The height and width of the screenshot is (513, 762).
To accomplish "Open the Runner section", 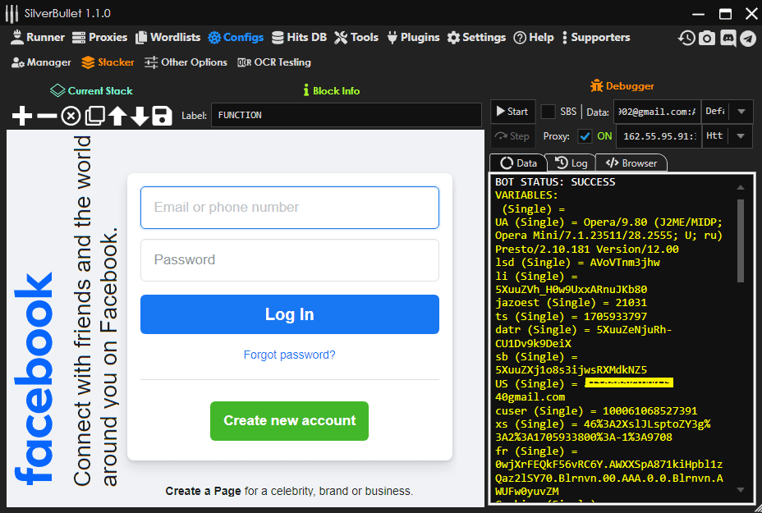I will (x=38, y=38).
